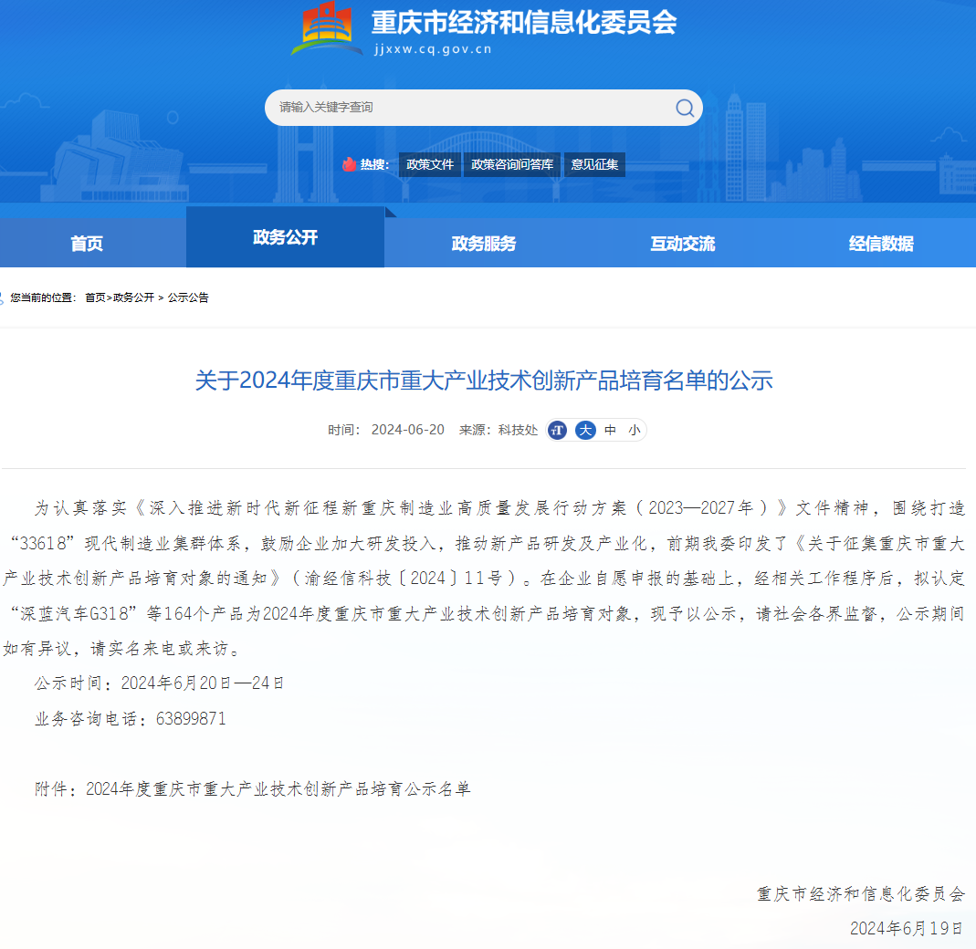This screenshot has height=949, width=976.
Task: Click 首页 in the breadcrumb path
Action: pyautogui.click(x=95, y=297)
